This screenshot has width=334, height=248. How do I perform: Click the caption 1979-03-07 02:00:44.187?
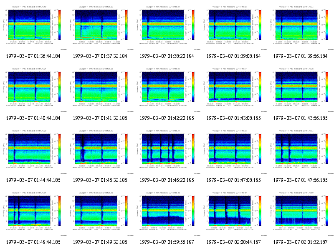click(234, 242)
